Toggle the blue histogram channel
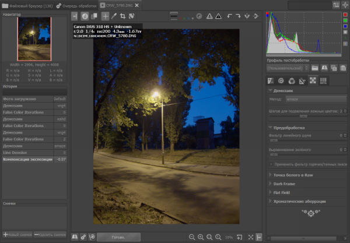Screen dimensions: 350x243 tap(345, 26)
